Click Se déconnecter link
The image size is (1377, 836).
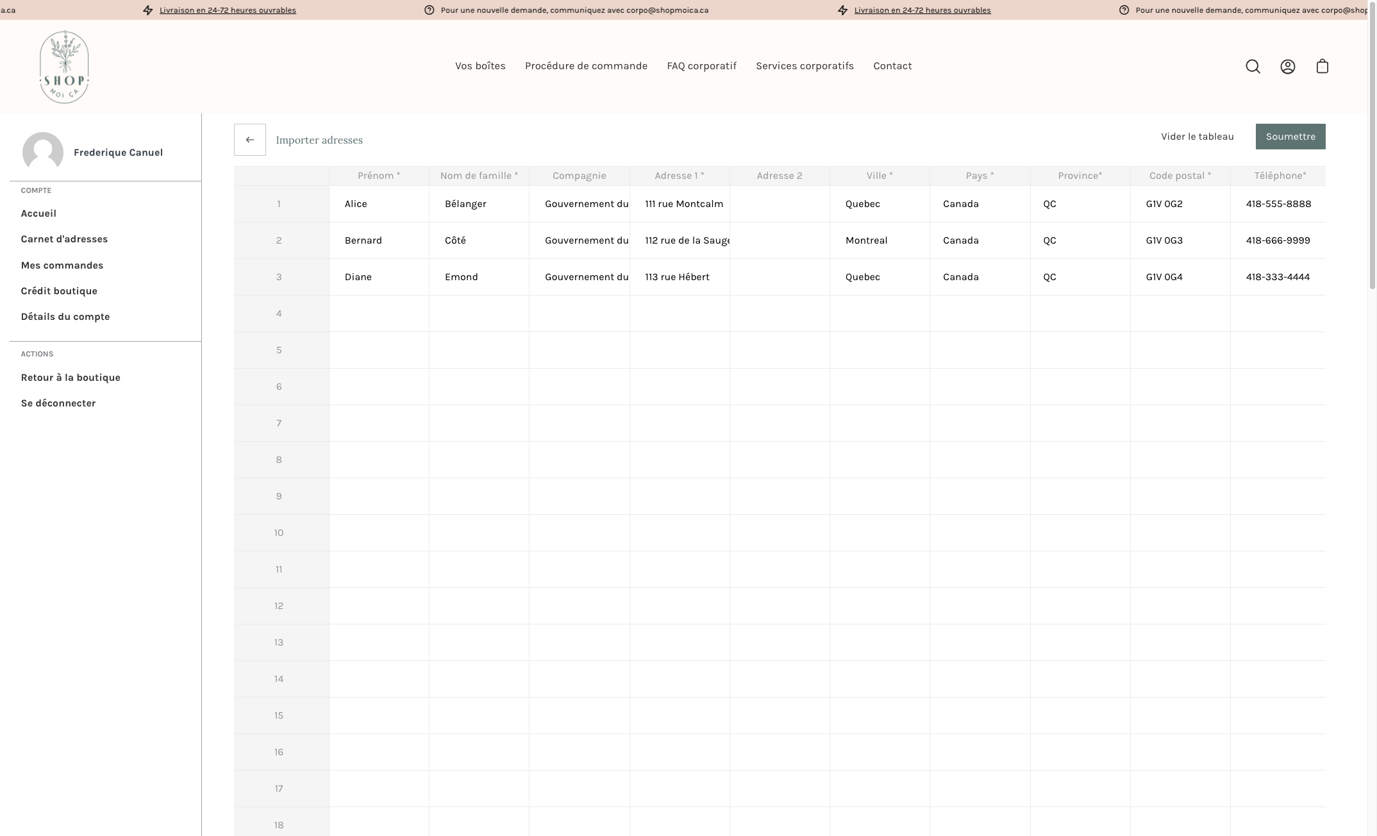pos(58,403)
